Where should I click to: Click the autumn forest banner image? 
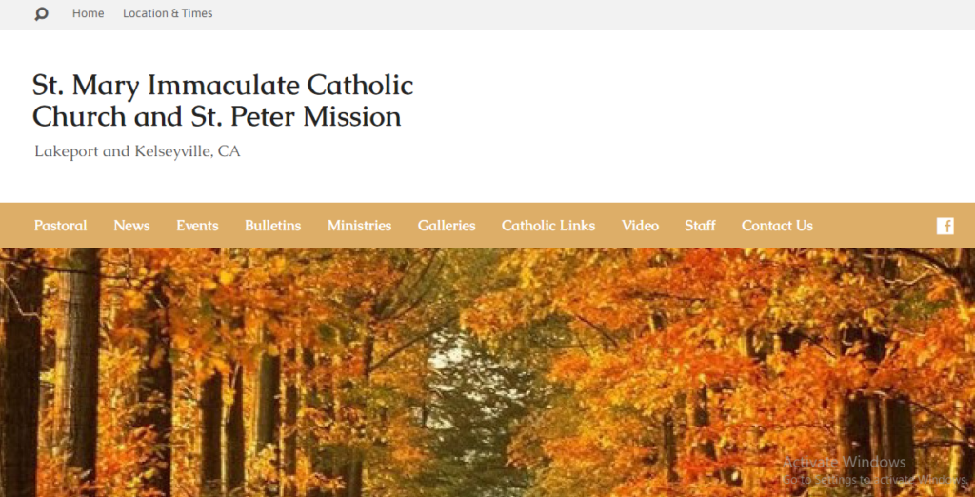click(x=487, y=372)
